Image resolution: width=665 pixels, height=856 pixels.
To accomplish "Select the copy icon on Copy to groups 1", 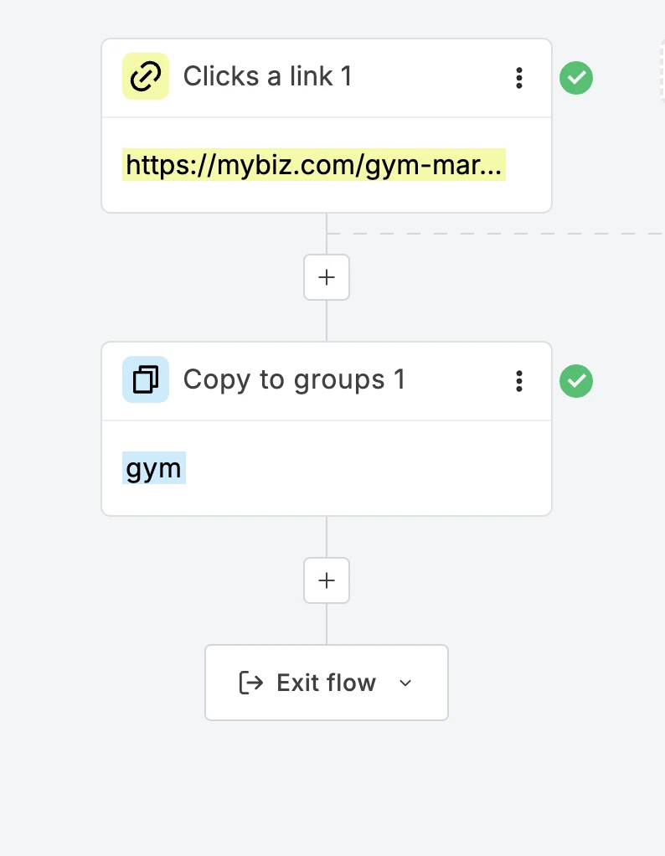I will 145,379.
